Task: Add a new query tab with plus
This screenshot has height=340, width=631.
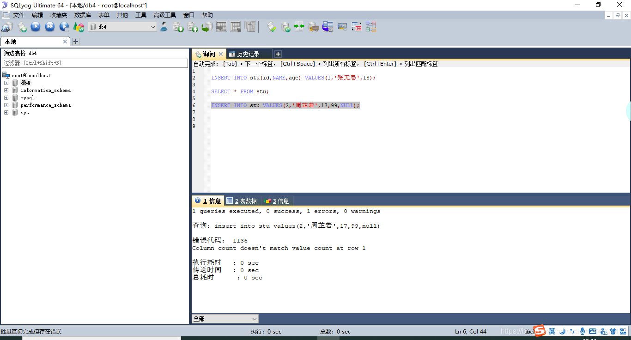Action: click(x=278, y=54)
